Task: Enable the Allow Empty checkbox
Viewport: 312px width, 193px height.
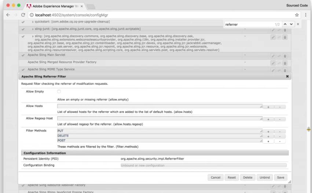Action: (59, 91)
